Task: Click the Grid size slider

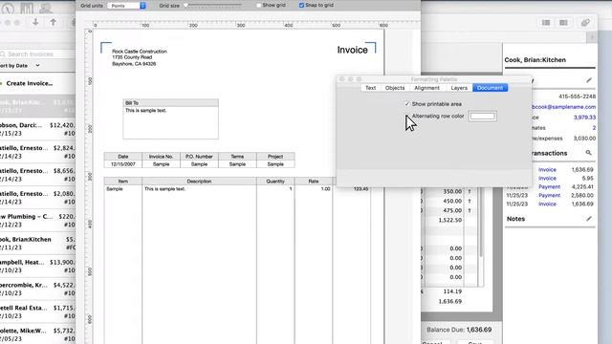Action: [x=213, y=6]
